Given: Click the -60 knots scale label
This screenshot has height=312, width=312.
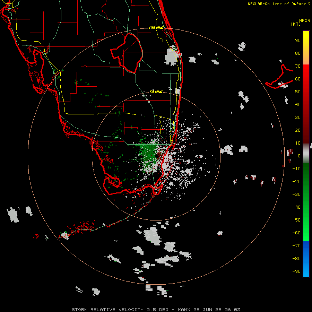Looking at the screenshot, I should pos(296,233).
